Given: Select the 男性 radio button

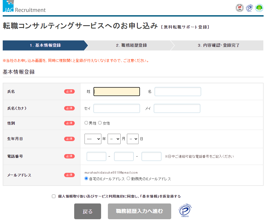Looking at the screenshot, I should (86, 123).
